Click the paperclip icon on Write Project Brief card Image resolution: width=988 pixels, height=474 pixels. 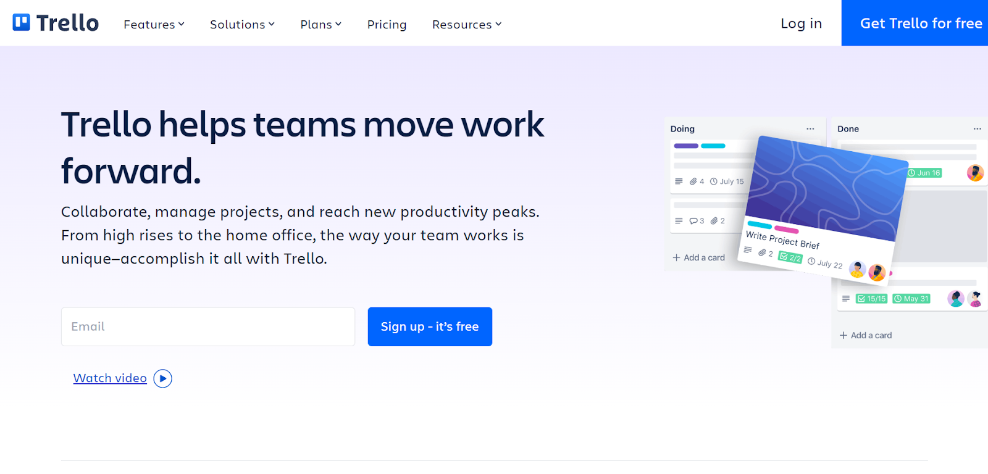coord(762,252)
